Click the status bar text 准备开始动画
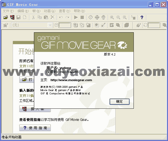Screen dimensions: 168x141 (12, 137)
